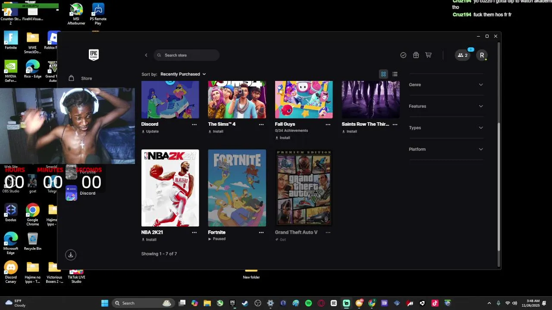The height and width of the screenshot is (310, 552).
Task: Open NBA 2K21 options menu dots
Action: 194,232
